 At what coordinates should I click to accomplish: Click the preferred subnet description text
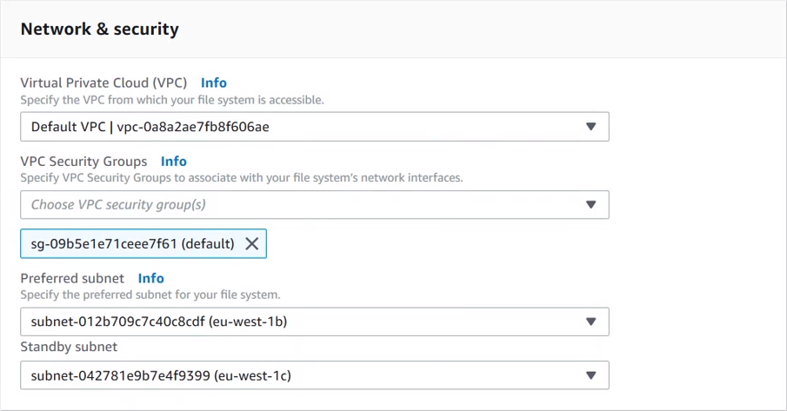(150, 295)
